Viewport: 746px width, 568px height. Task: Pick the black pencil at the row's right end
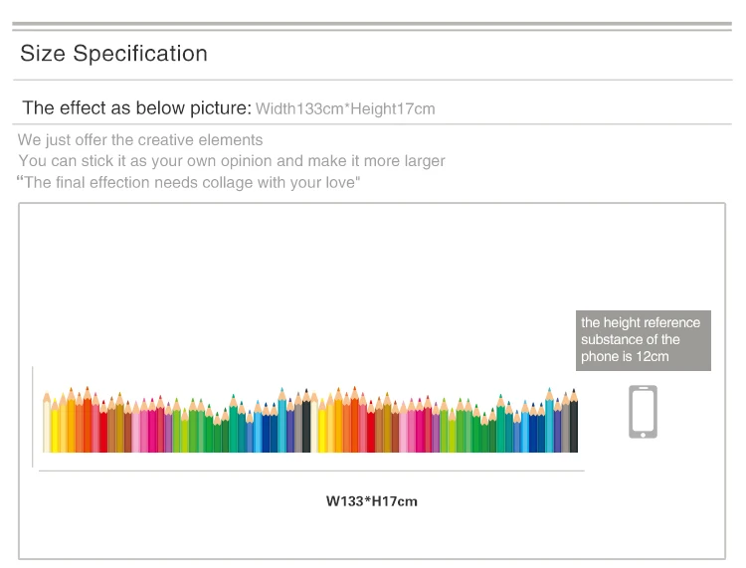coord(574,426)
